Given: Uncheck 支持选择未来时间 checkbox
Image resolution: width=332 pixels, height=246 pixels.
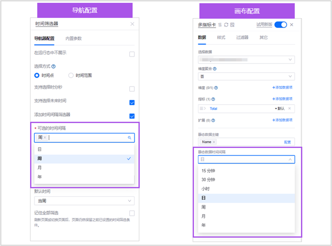Looking at the screenshot, I should point(132,102).
